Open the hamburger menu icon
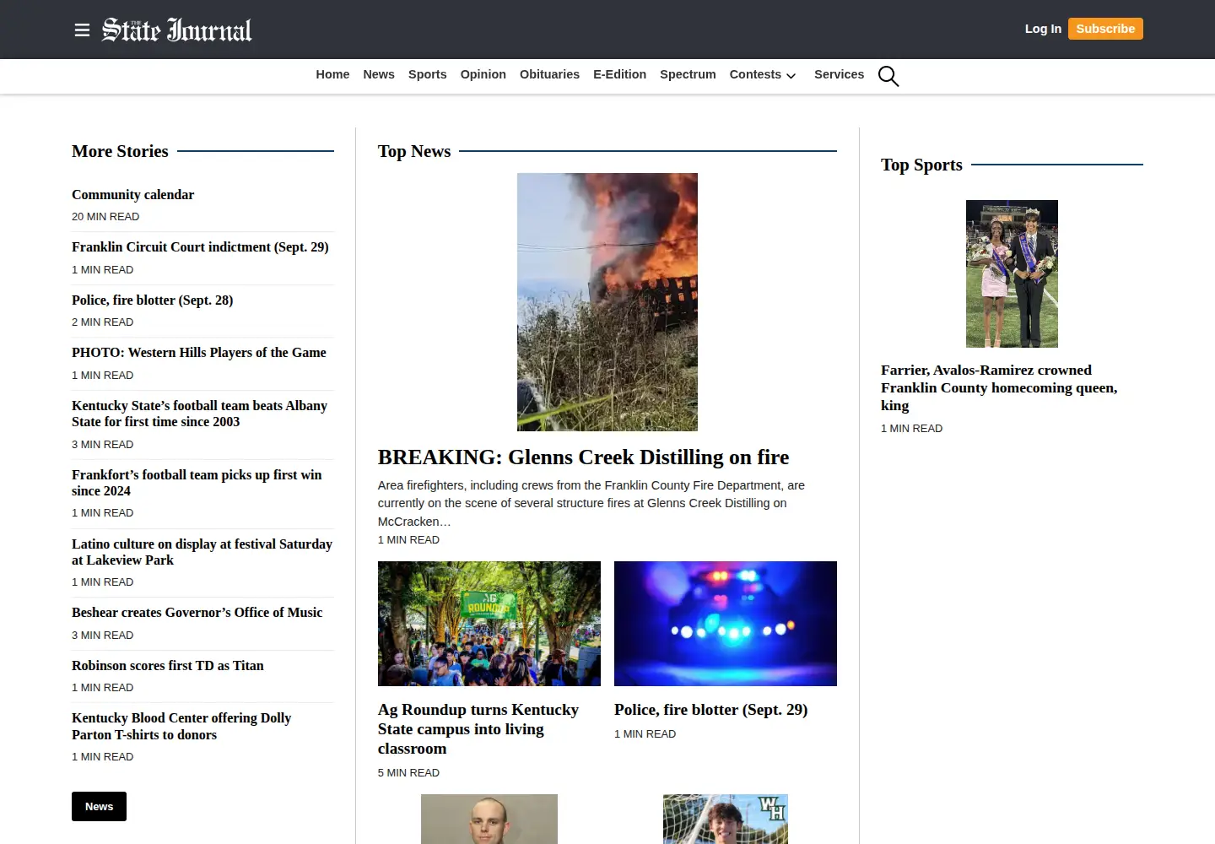Screen dimensions: 1215x844 (82, 30)
